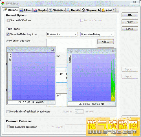Close the Internet graph window

(113, 51)
